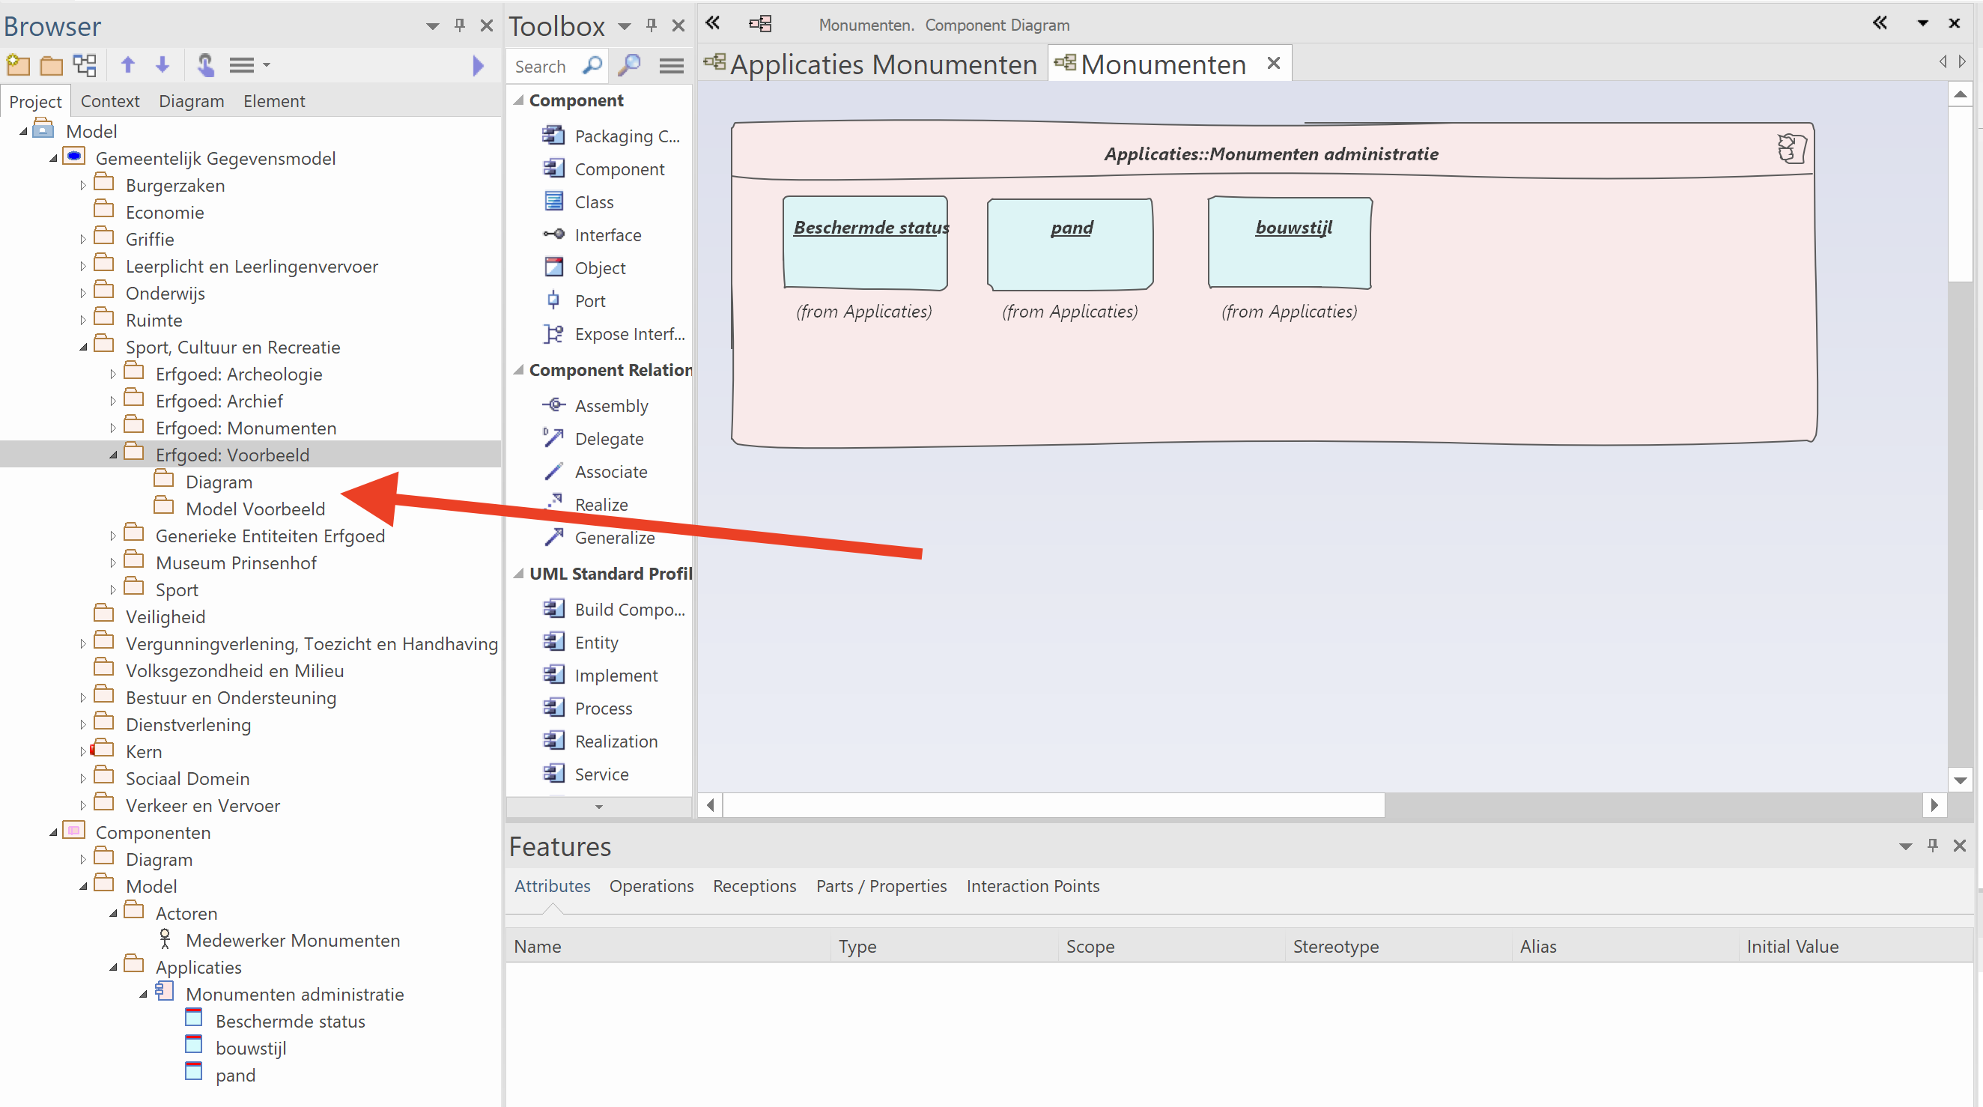Open the Toolbox hamburger menu icon
Image resolution: width=1983 pixels, height=1107 pixels.
pos(671,66)
